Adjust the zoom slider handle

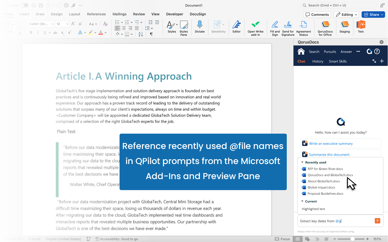click(352, 239)
